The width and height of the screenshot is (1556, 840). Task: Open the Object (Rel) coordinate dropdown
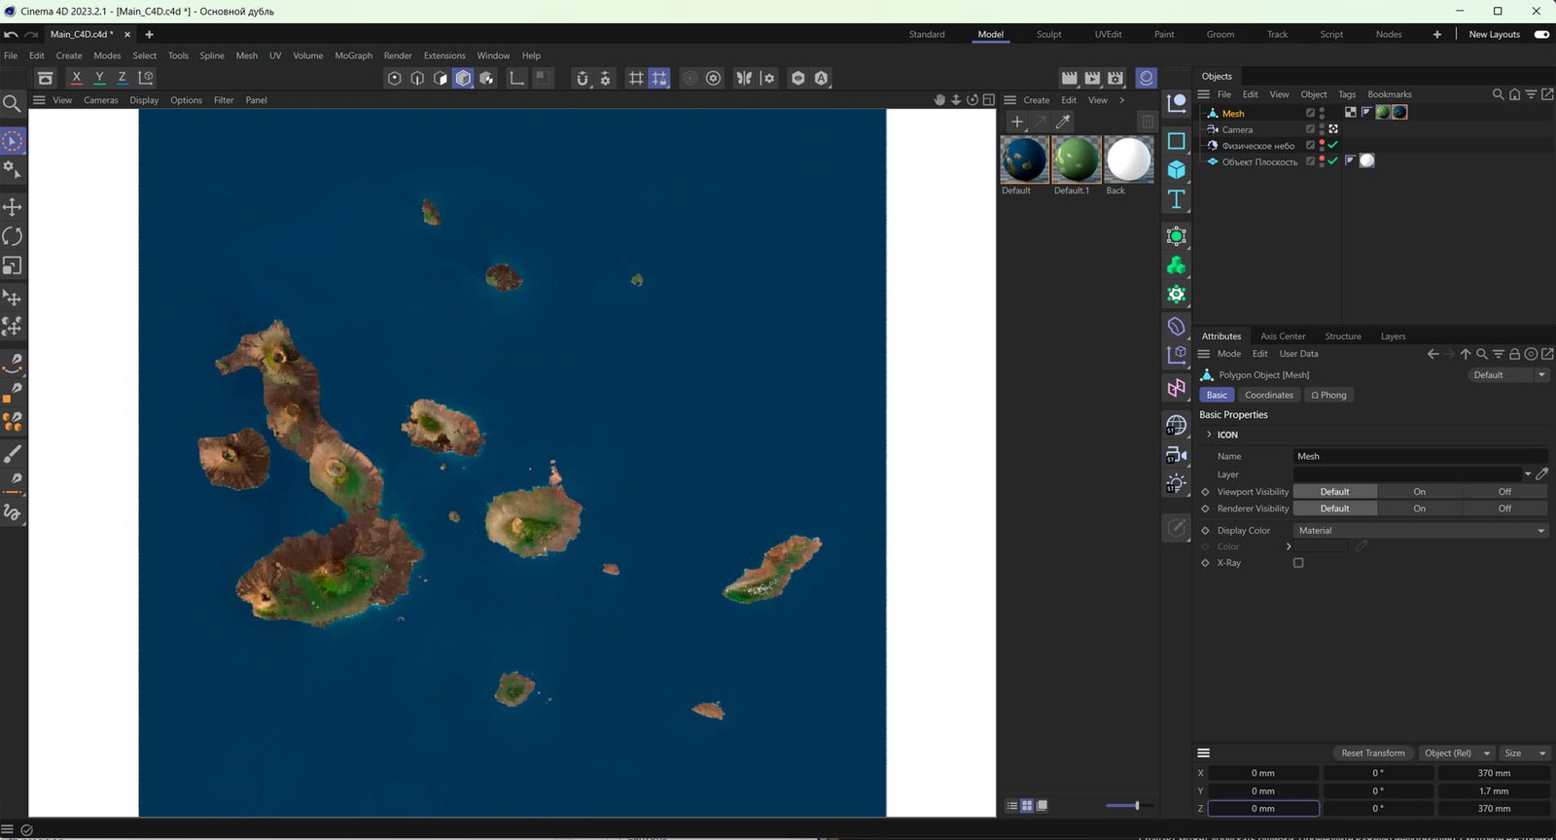[1457, 753]
